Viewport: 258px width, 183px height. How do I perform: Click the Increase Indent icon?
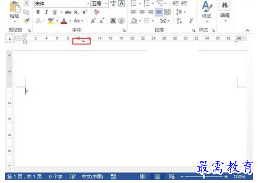click(184, 3)
